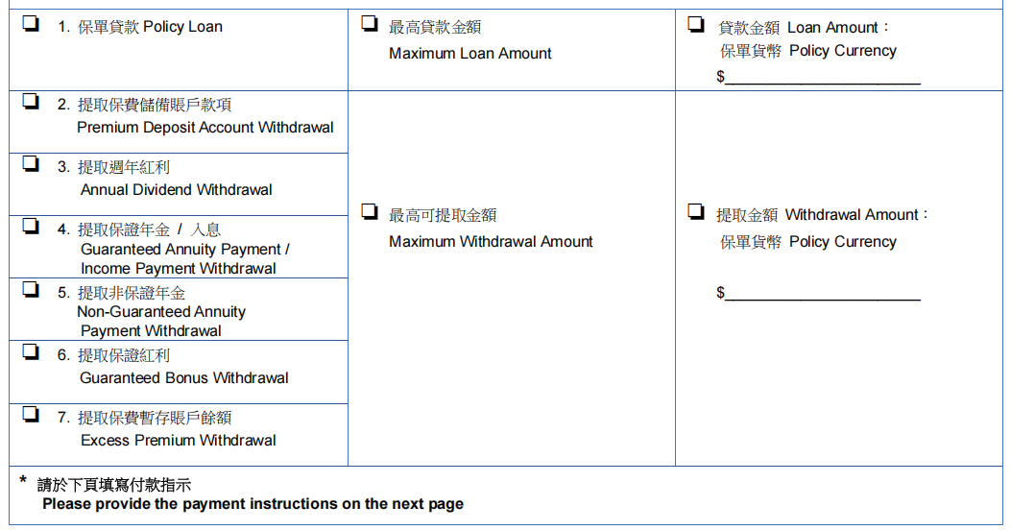Click the asterisk footnote marker
This screenshot has height=530, width=1011.
(23, 481)
